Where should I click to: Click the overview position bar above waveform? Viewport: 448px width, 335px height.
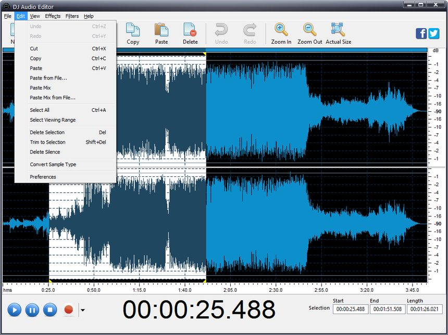pyautogui.click(x=215, y=50)
